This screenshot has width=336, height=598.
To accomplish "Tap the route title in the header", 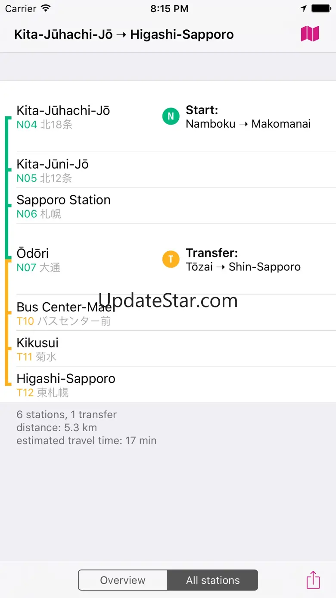I will click(124, 34).
